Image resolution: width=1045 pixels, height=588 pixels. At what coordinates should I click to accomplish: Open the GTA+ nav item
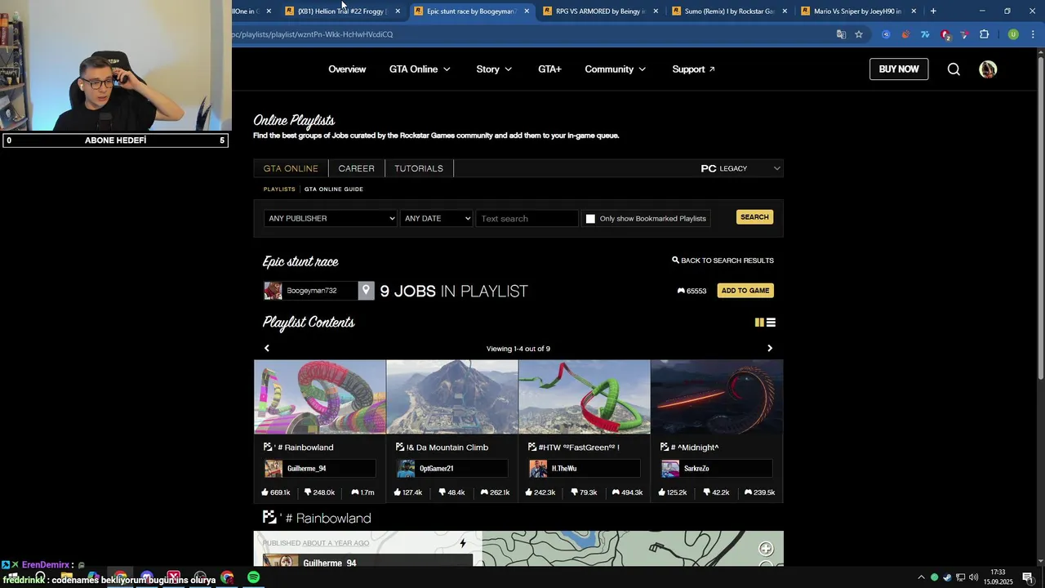pyautogui.click(x=549, y=69)
